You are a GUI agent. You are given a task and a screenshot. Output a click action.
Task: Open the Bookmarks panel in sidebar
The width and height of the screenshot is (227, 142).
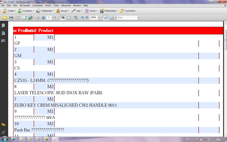tap(3, 33)
